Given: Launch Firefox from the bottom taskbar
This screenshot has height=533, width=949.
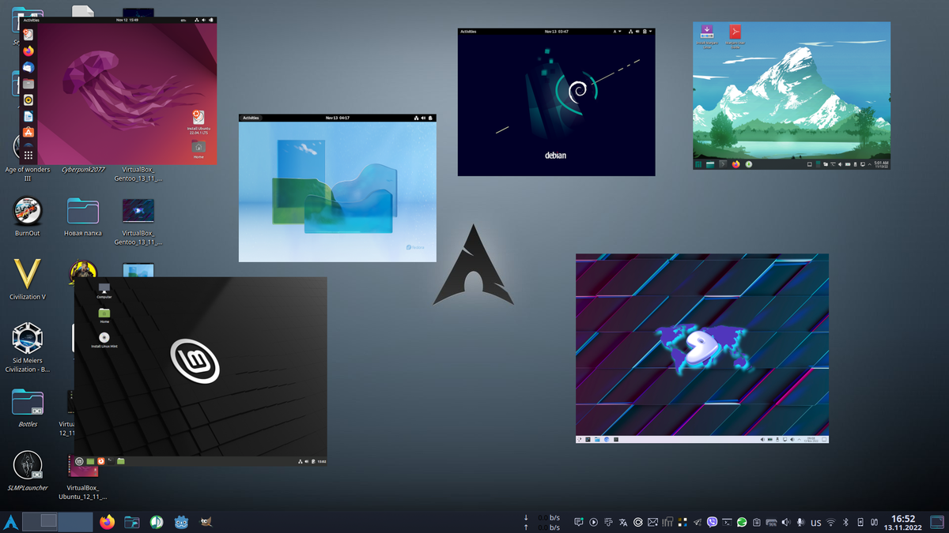Looking at the screenshot, I should 108,522.
